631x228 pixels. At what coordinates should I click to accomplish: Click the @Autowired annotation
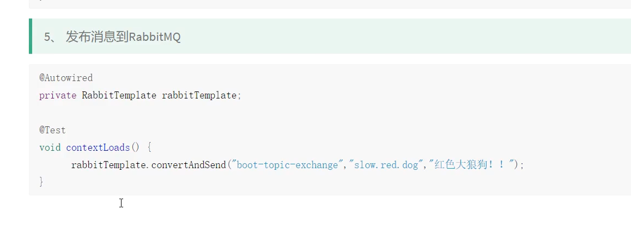click(66, 78)
